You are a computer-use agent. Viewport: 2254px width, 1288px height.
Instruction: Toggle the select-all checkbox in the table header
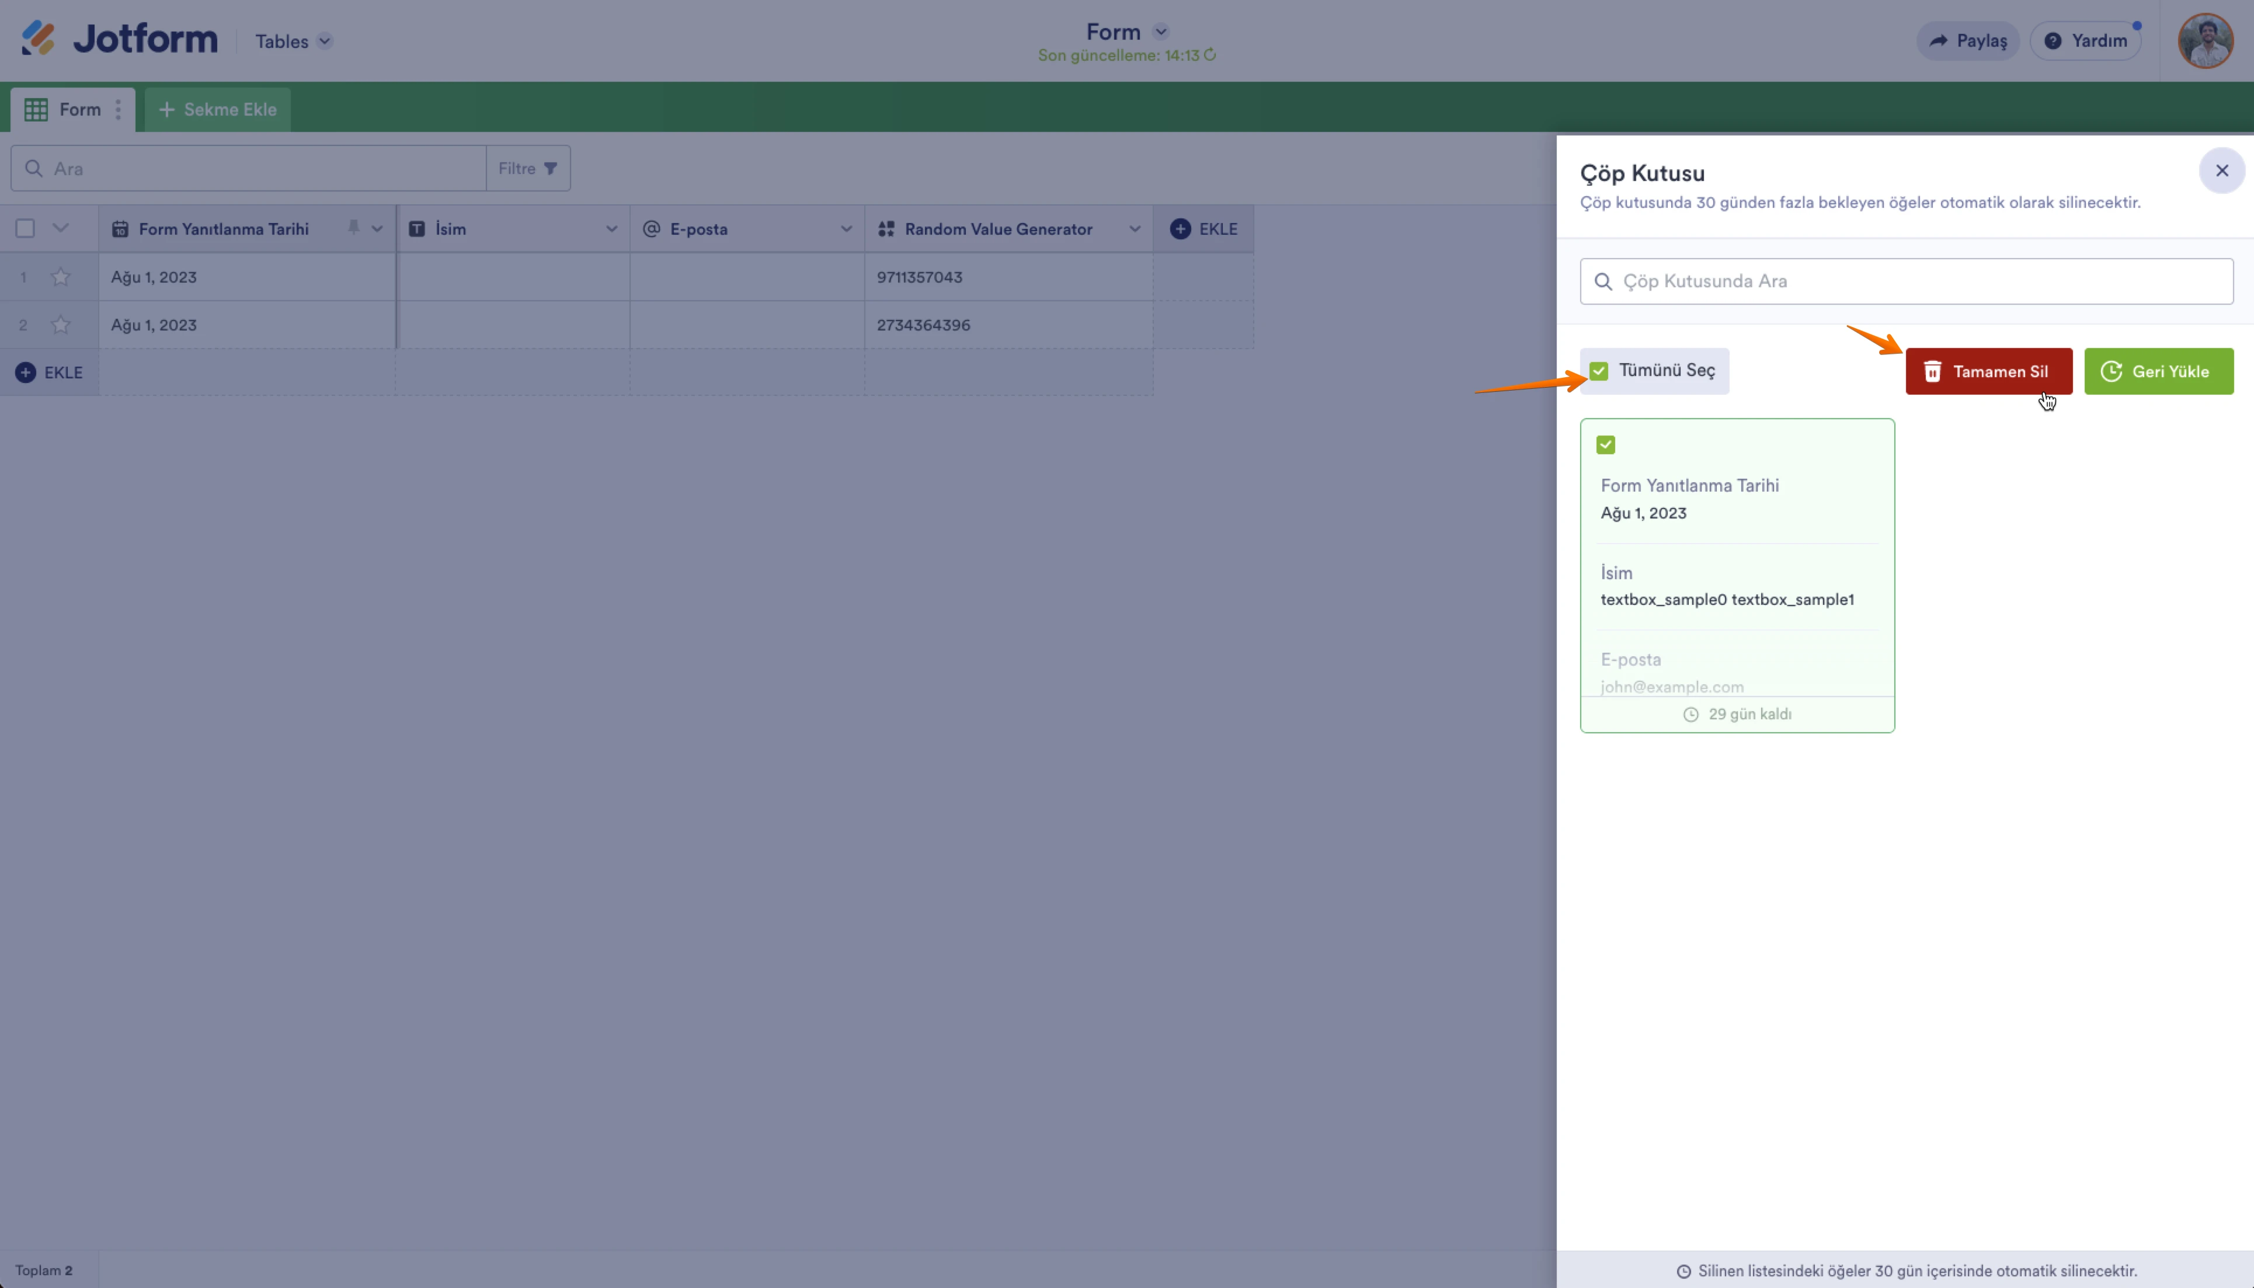point(25,228)
